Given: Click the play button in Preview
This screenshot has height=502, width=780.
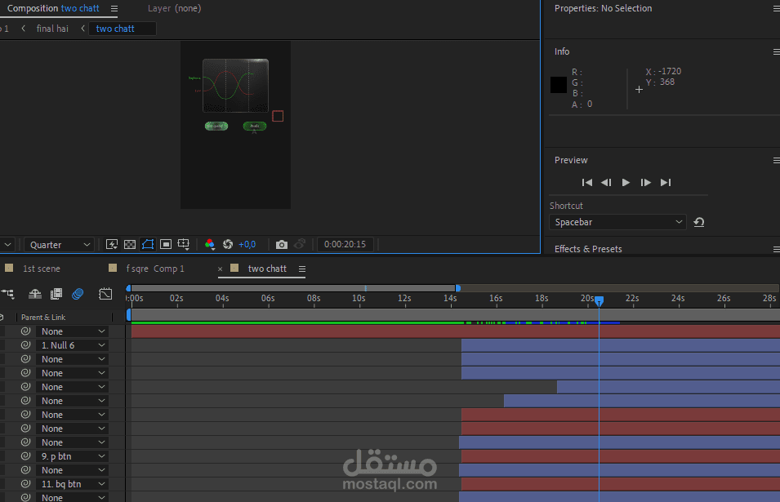Looking at the screenshot, I should point(626,182).
